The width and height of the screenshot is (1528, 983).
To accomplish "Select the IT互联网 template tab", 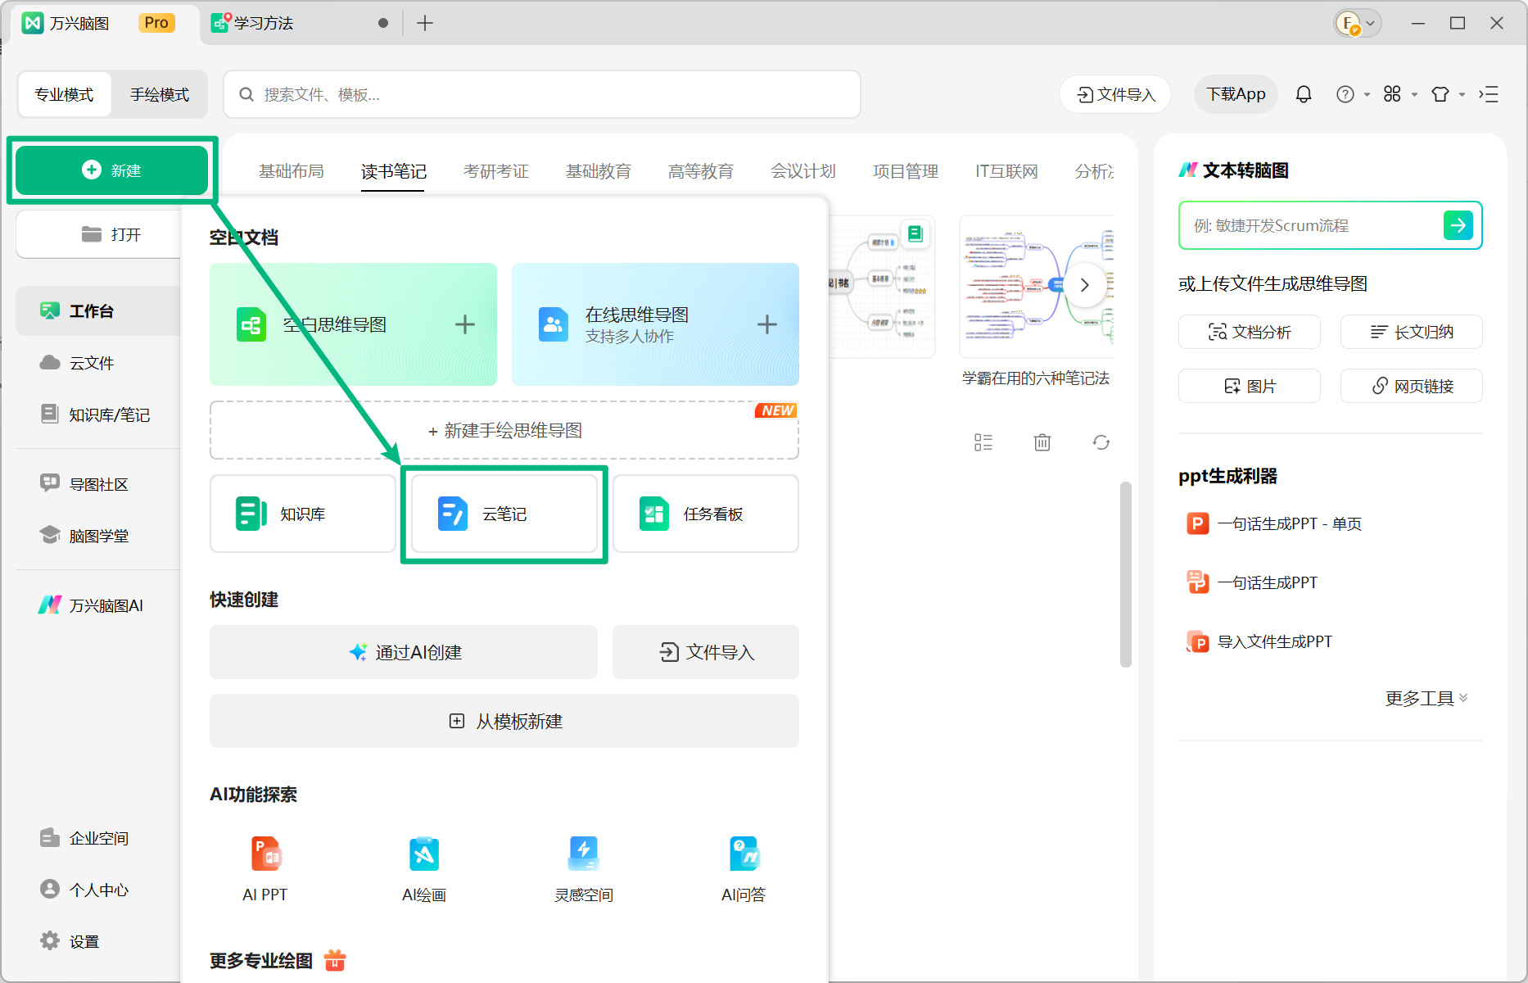I will pyautogui.click(x=1006, y=171).
